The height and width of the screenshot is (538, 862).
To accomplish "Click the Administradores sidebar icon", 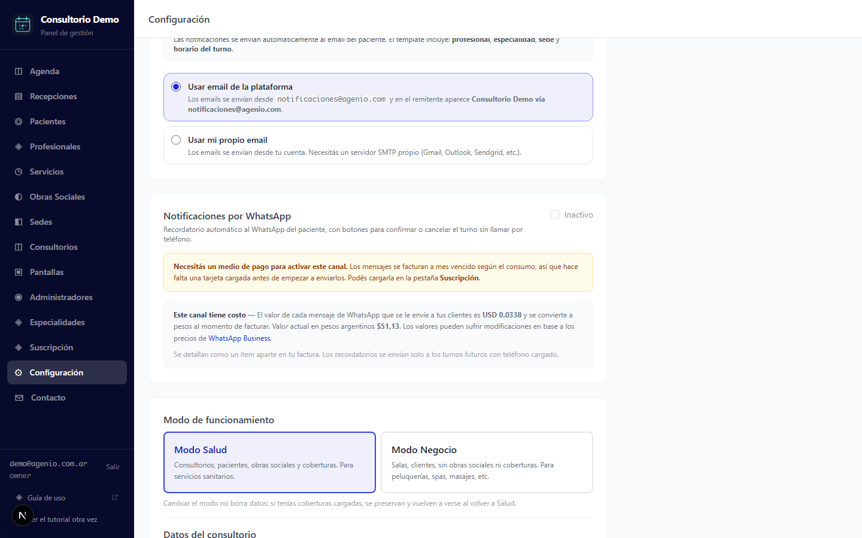I will 19,297.
